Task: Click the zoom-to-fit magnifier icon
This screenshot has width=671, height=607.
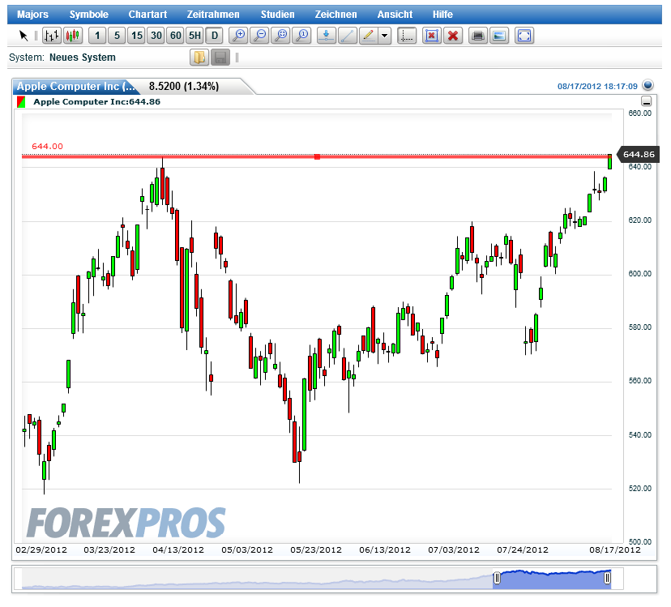Action: 280,36
